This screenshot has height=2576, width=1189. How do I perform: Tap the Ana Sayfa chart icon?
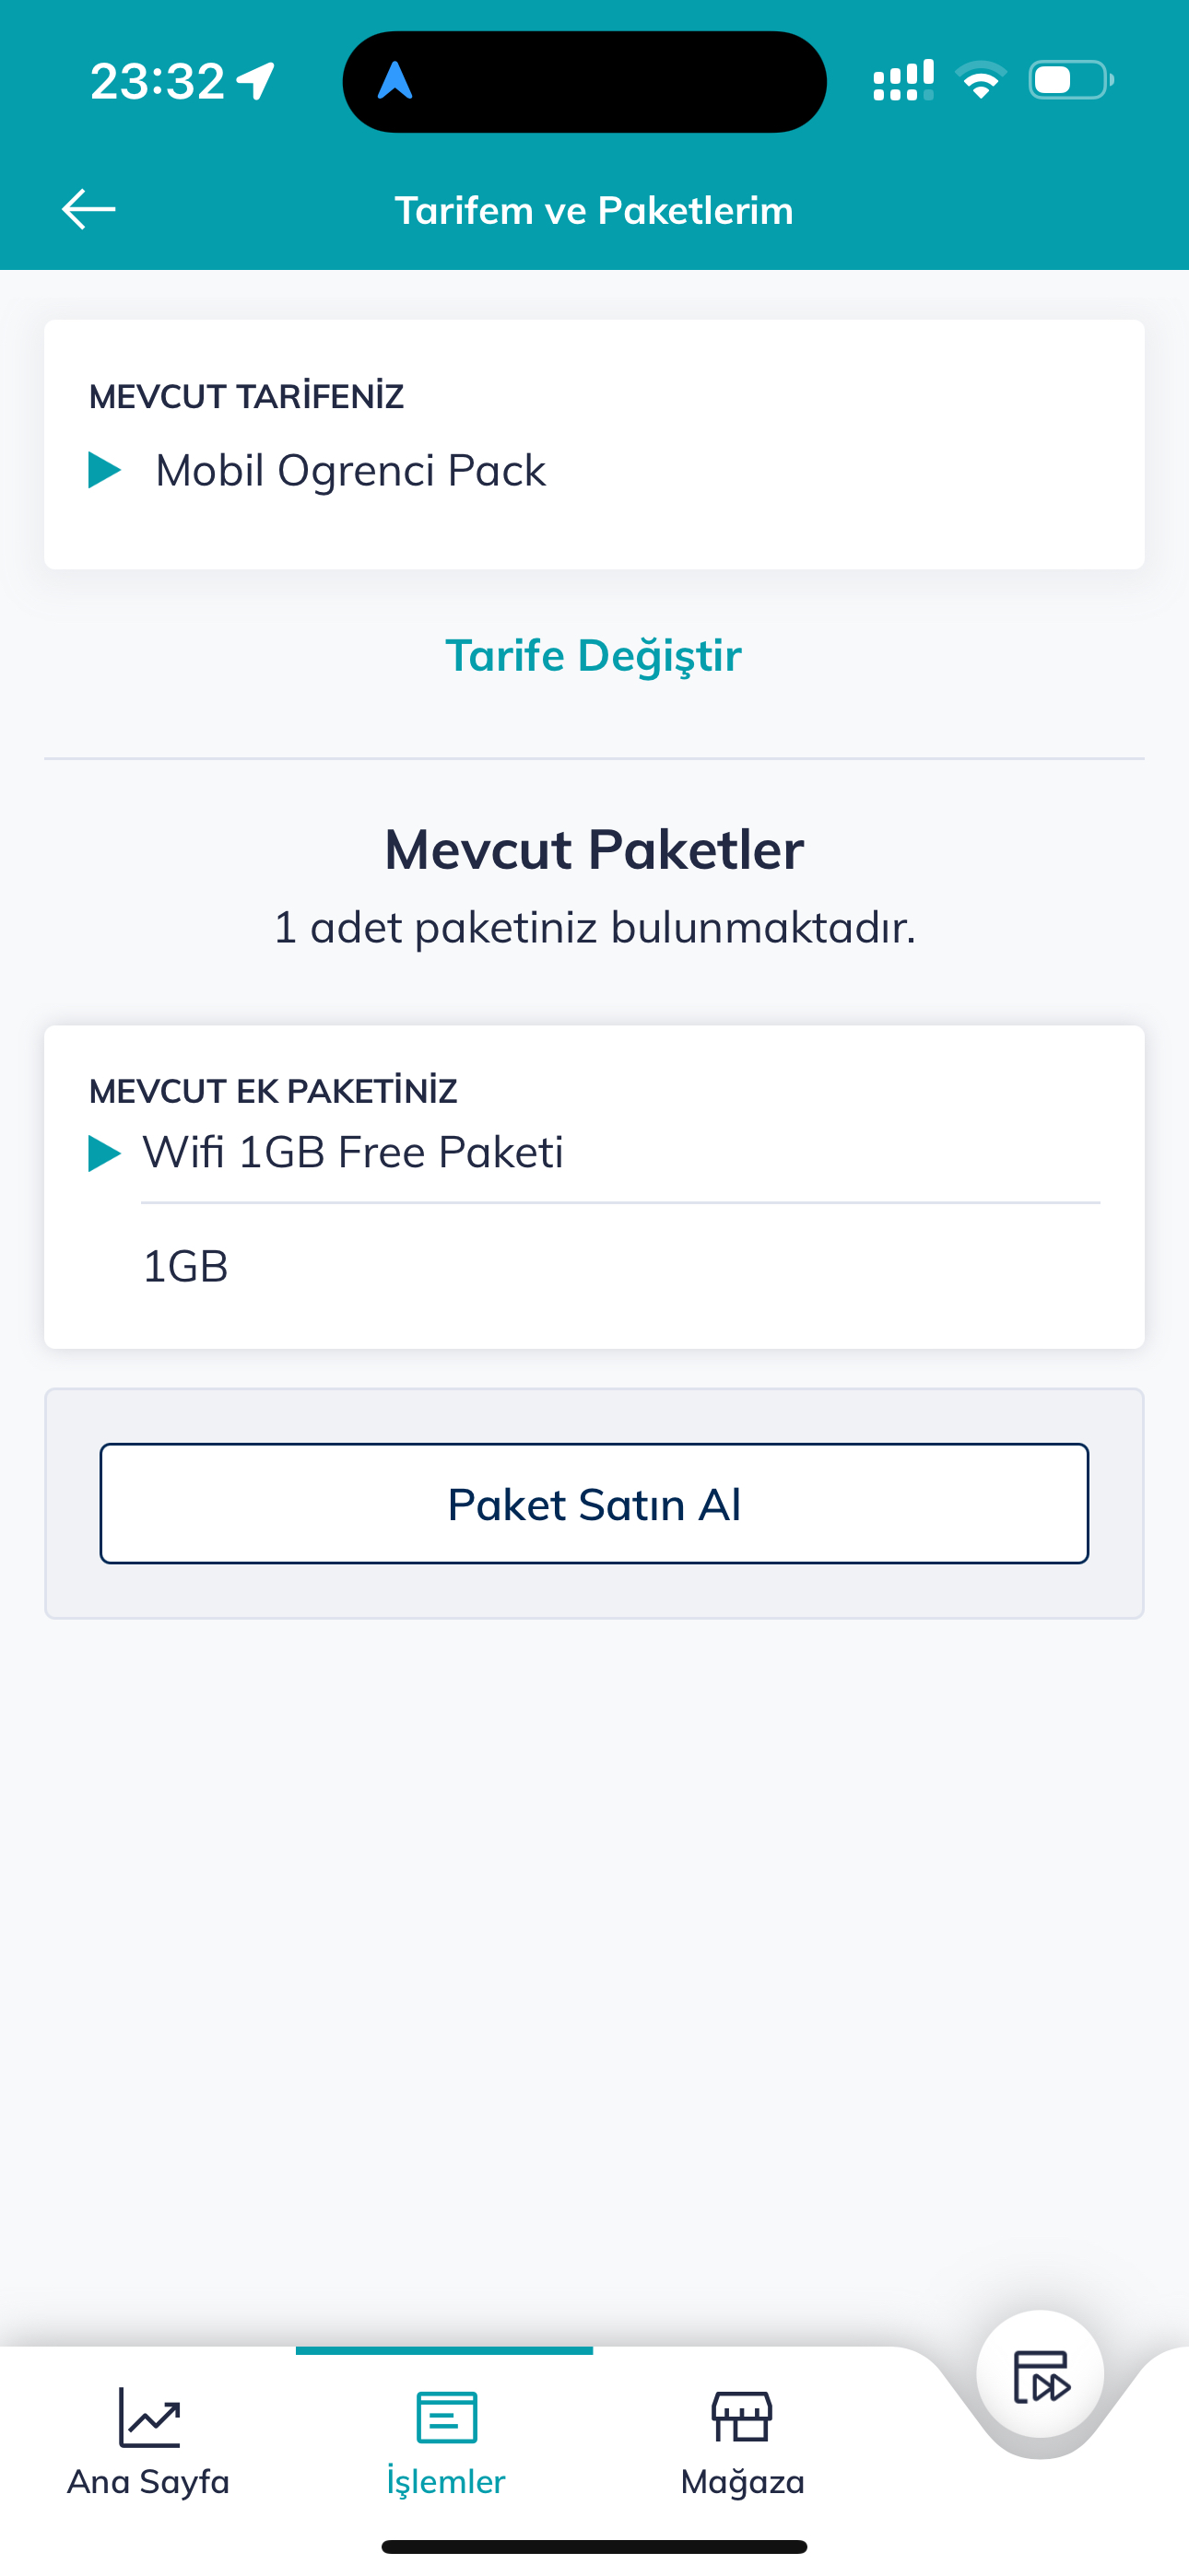click(x=149, y=2417)
